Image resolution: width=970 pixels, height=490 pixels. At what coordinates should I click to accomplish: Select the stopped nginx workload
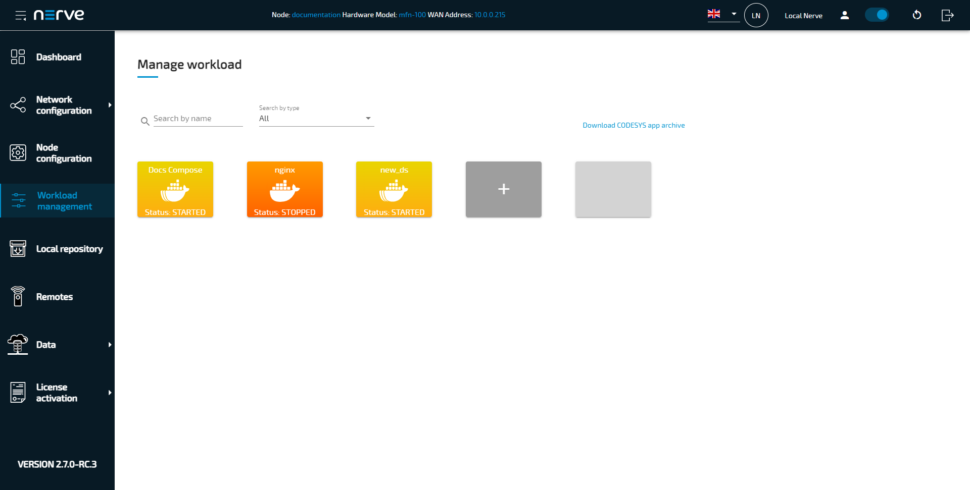(x=284, y=189)
